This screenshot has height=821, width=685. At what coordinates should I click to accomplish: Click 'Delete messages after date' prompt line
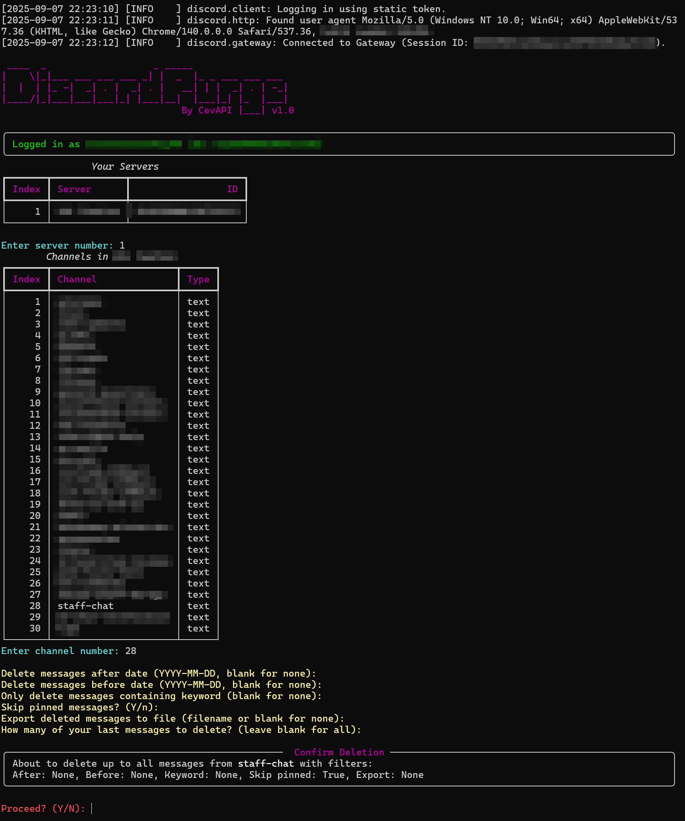159,673
